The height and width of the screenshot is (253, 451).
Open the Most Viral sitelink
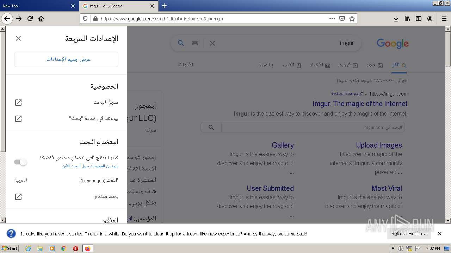387,188
